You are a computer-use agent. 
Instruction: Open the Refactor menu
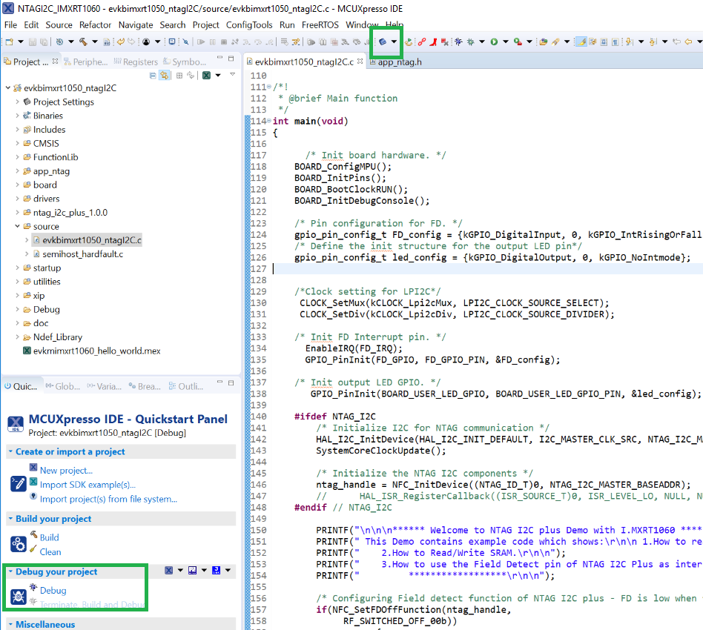coord(95,24)
